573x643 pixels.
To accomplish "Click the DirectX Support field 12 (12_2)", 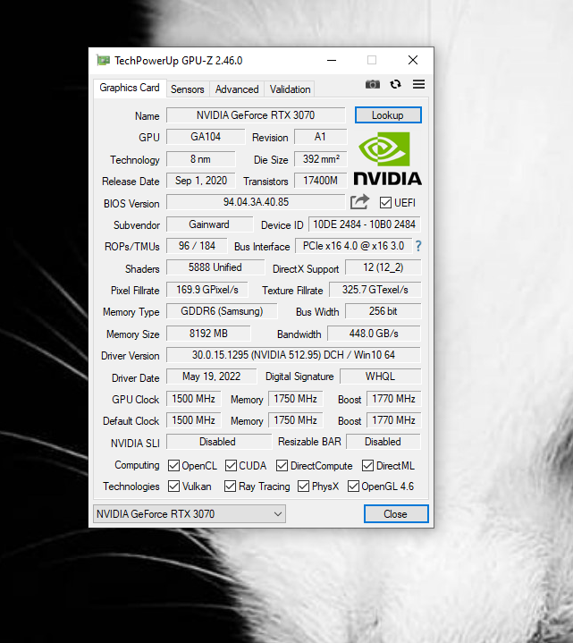I will (383, 267).
